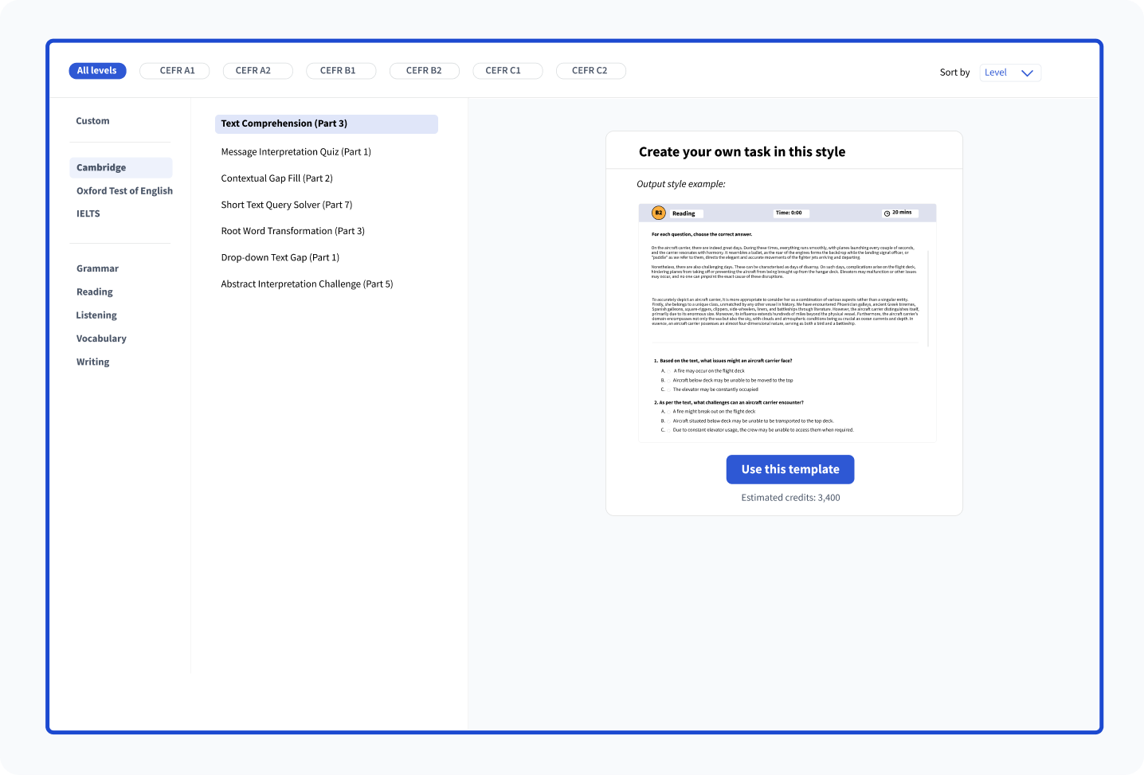Image resolution: width=1144 pixels, height=775 pixels.
Task: Open the Sort by Level dropdown
Action: (1009, 72)
